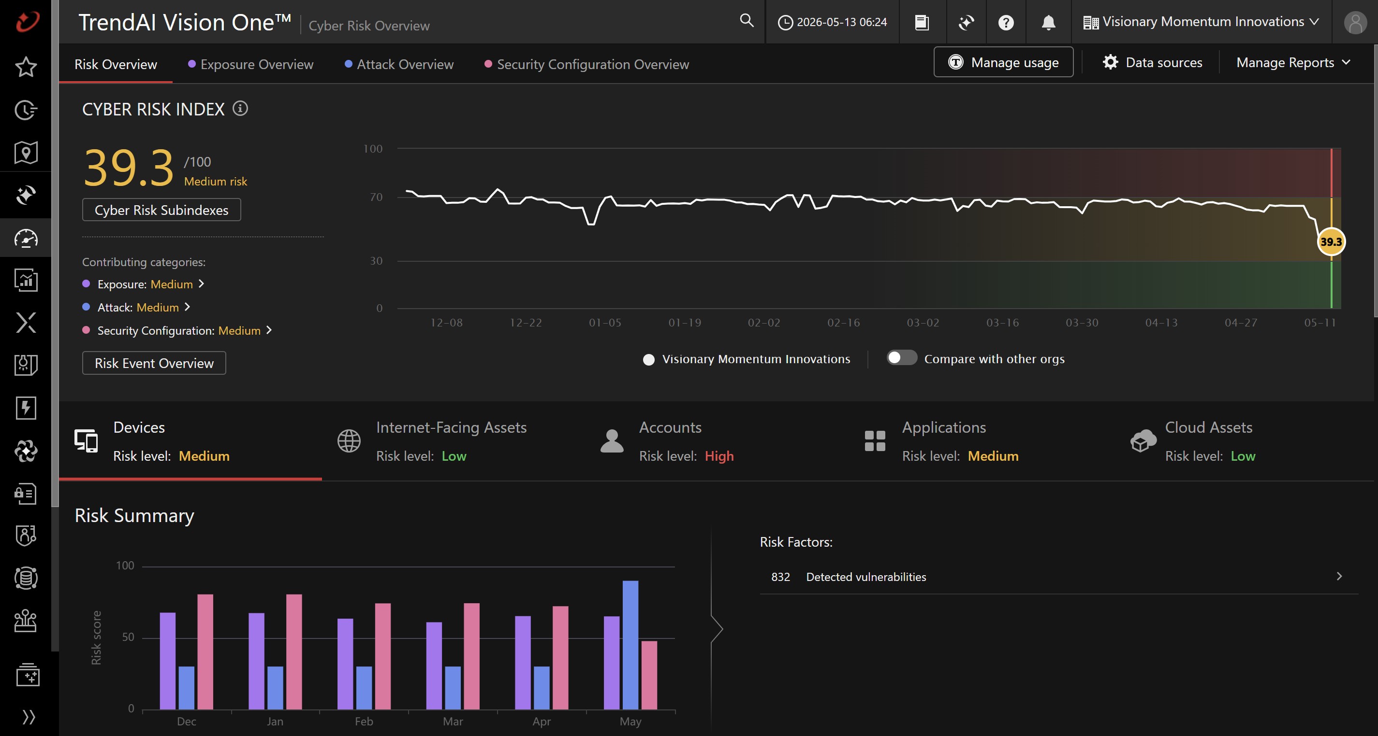Open Data sources settings
Viewport: 1378px width, 736px height.
point(1152,62)
